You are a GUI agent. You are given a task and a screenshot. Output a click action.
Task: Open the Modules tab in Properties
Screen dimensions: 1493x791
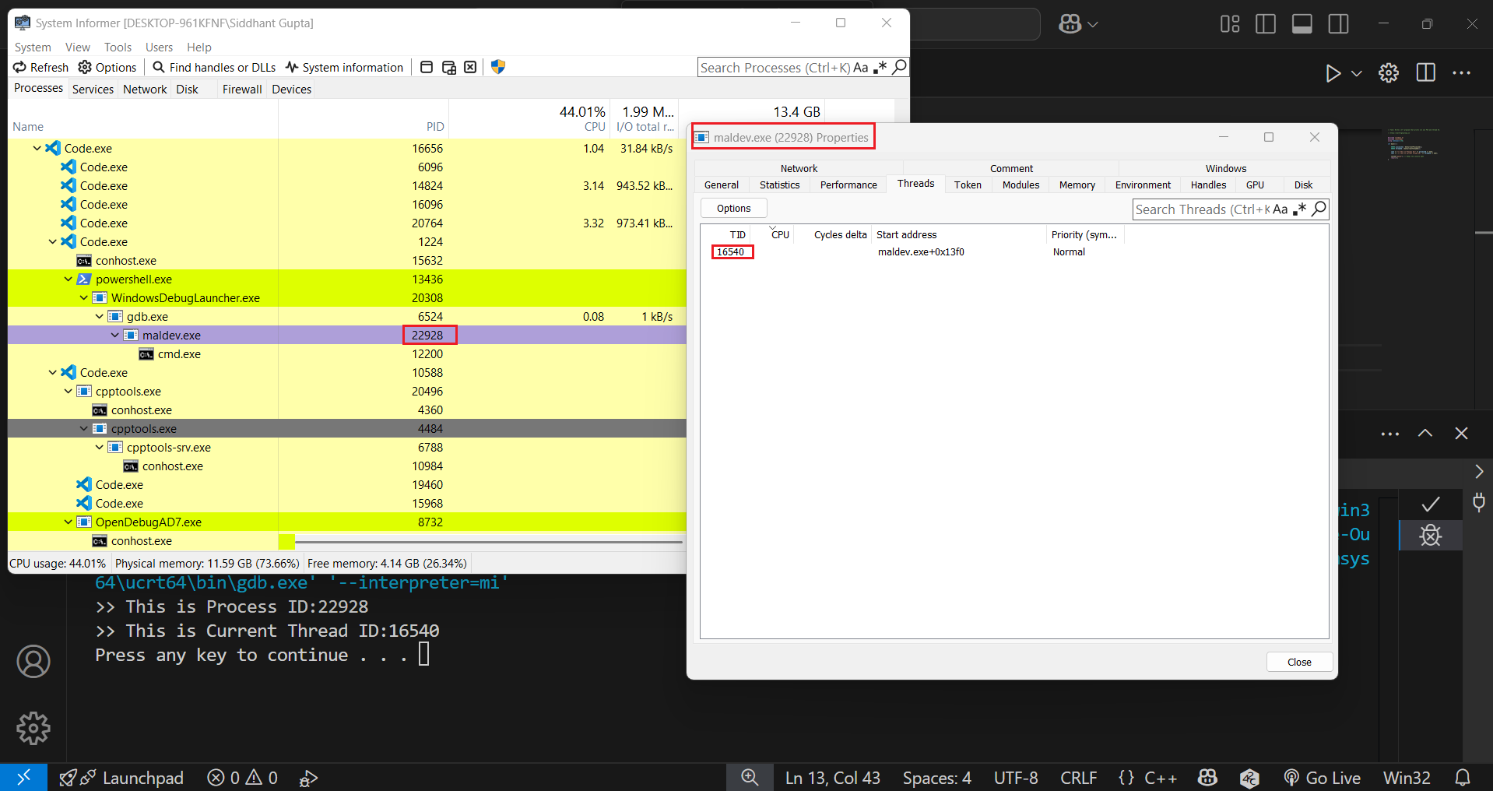coord(1021,185)
